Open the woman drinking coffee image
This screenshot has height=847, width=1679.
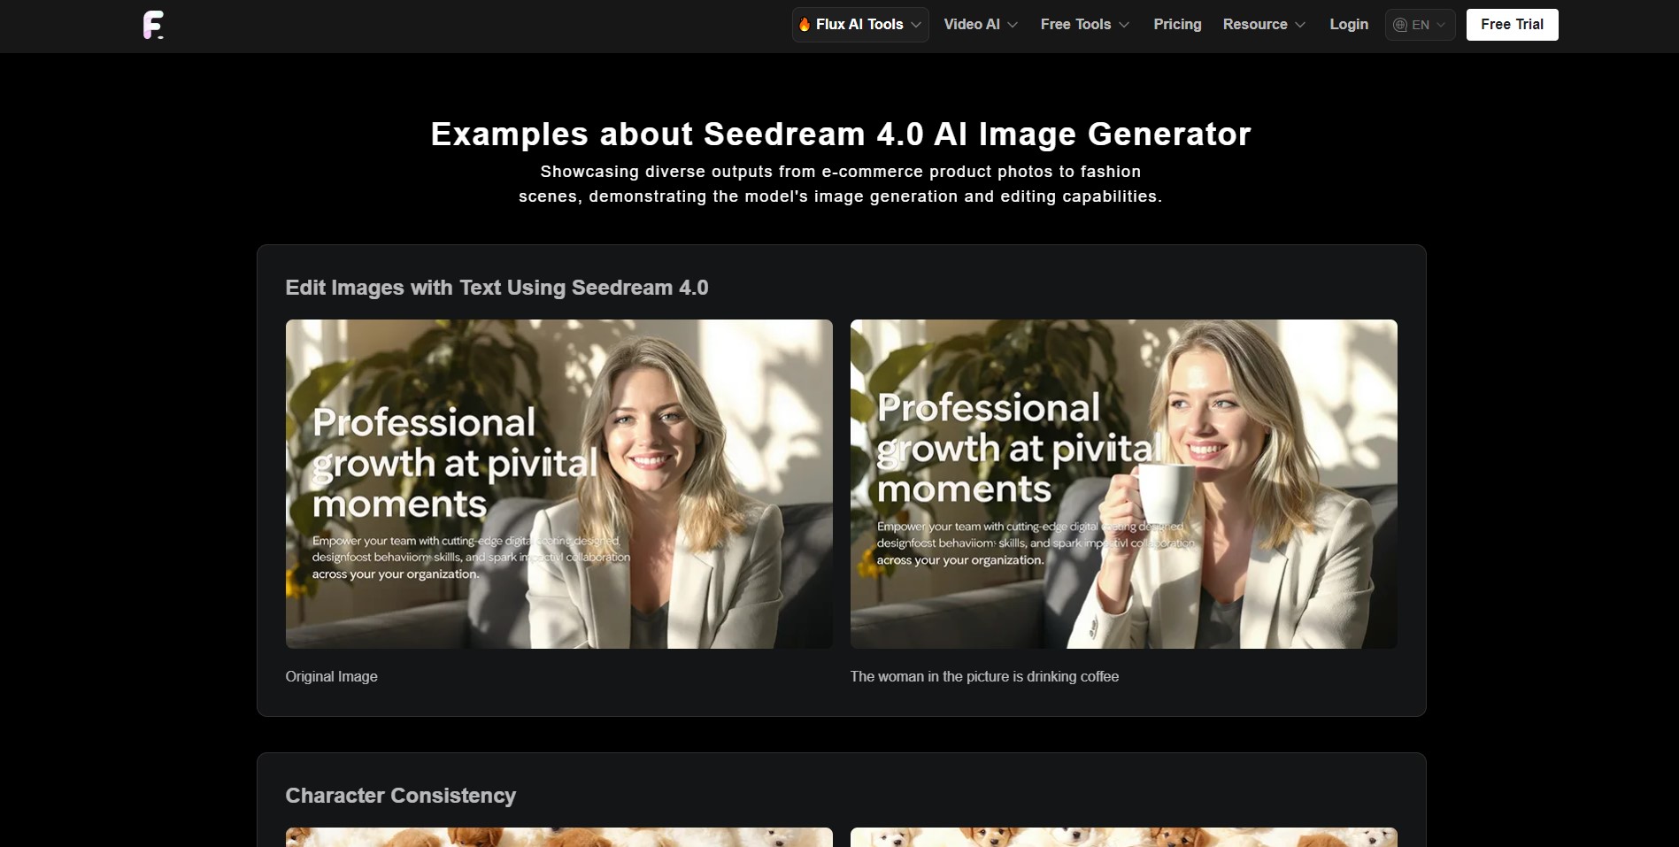[1123, 483]
